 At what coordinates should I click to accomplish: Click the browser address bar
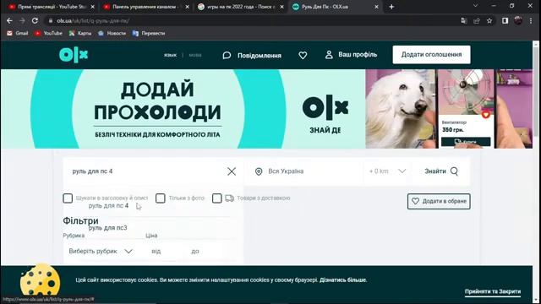click(252, 20)
